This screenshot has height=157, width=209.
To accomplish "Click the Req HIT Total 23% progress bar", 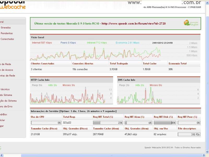I will pos(108,123).
